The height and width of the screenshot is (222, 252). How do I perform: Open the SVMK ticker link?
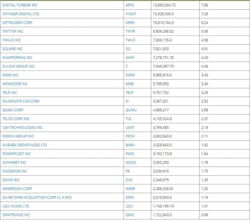coord(130,75)
